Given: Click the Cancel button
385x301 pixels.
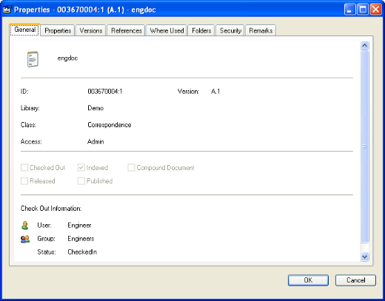Looking at the screenshot, I should click(x=355, y=280).
